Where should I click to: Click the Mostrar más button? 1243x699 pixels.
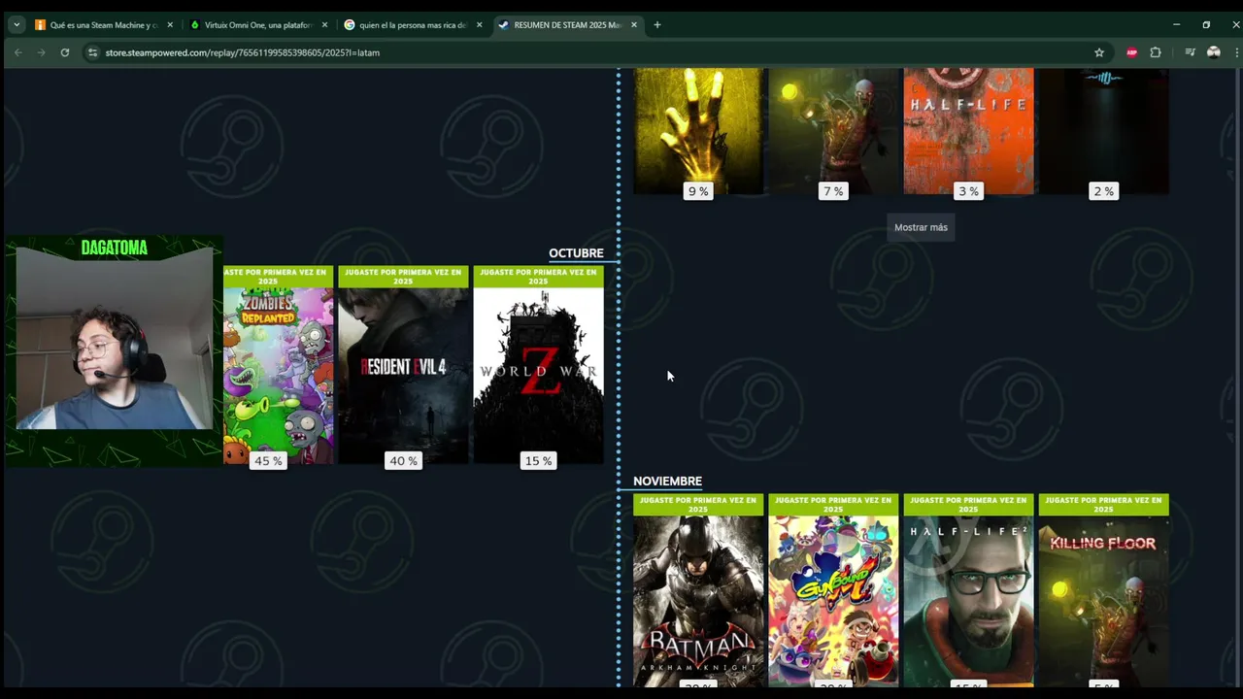click(921, 227)
